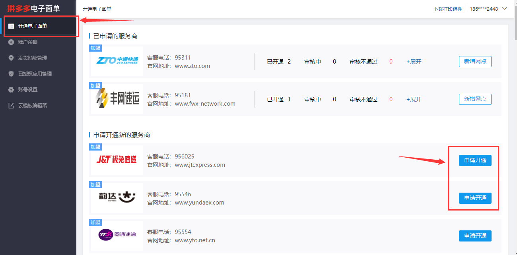Image resolution: width=517 pixels, height=255 pixels.
Task: Click 已申请的服务商 section heading
Action: 115,36
